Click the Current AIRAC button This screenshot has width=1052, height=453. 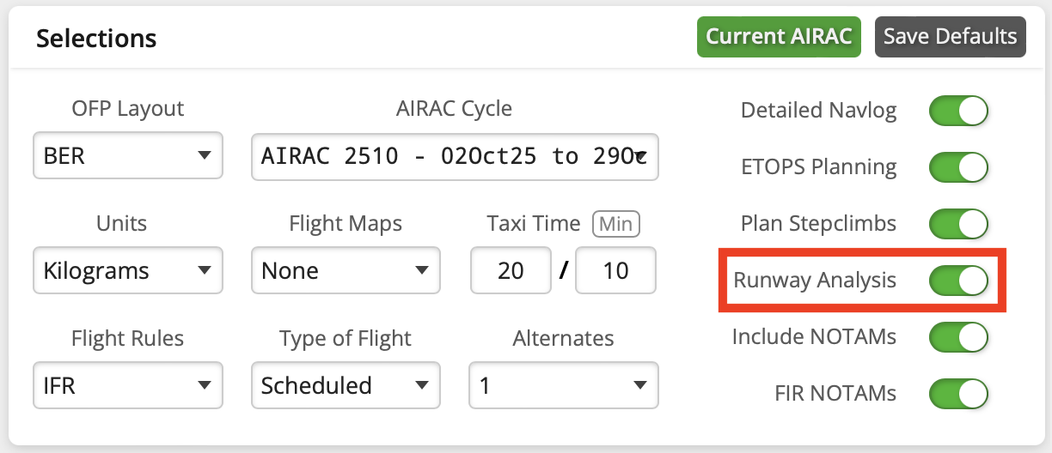pyautogui.click(x=779, y=37)
